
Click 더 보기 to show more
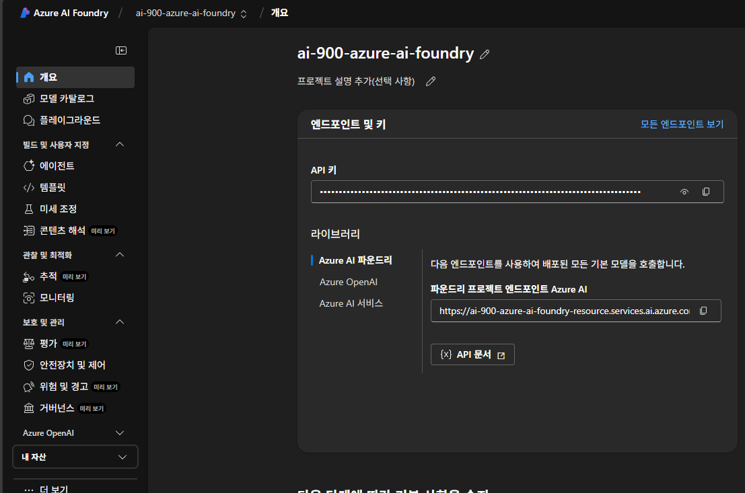click(x=54, y=489)
